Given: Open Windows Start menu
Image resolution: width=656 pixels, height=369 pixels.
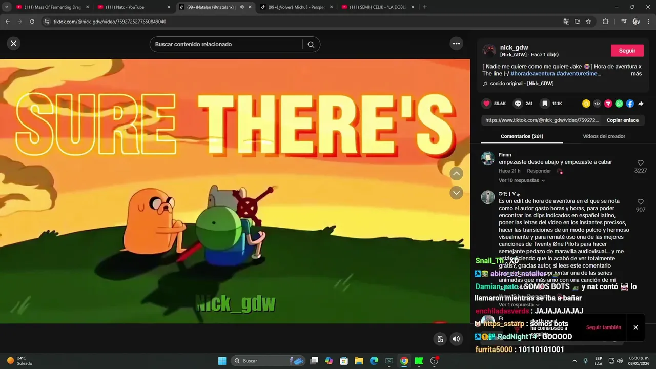Looking at the screenshot, I should tap(222, 361).
